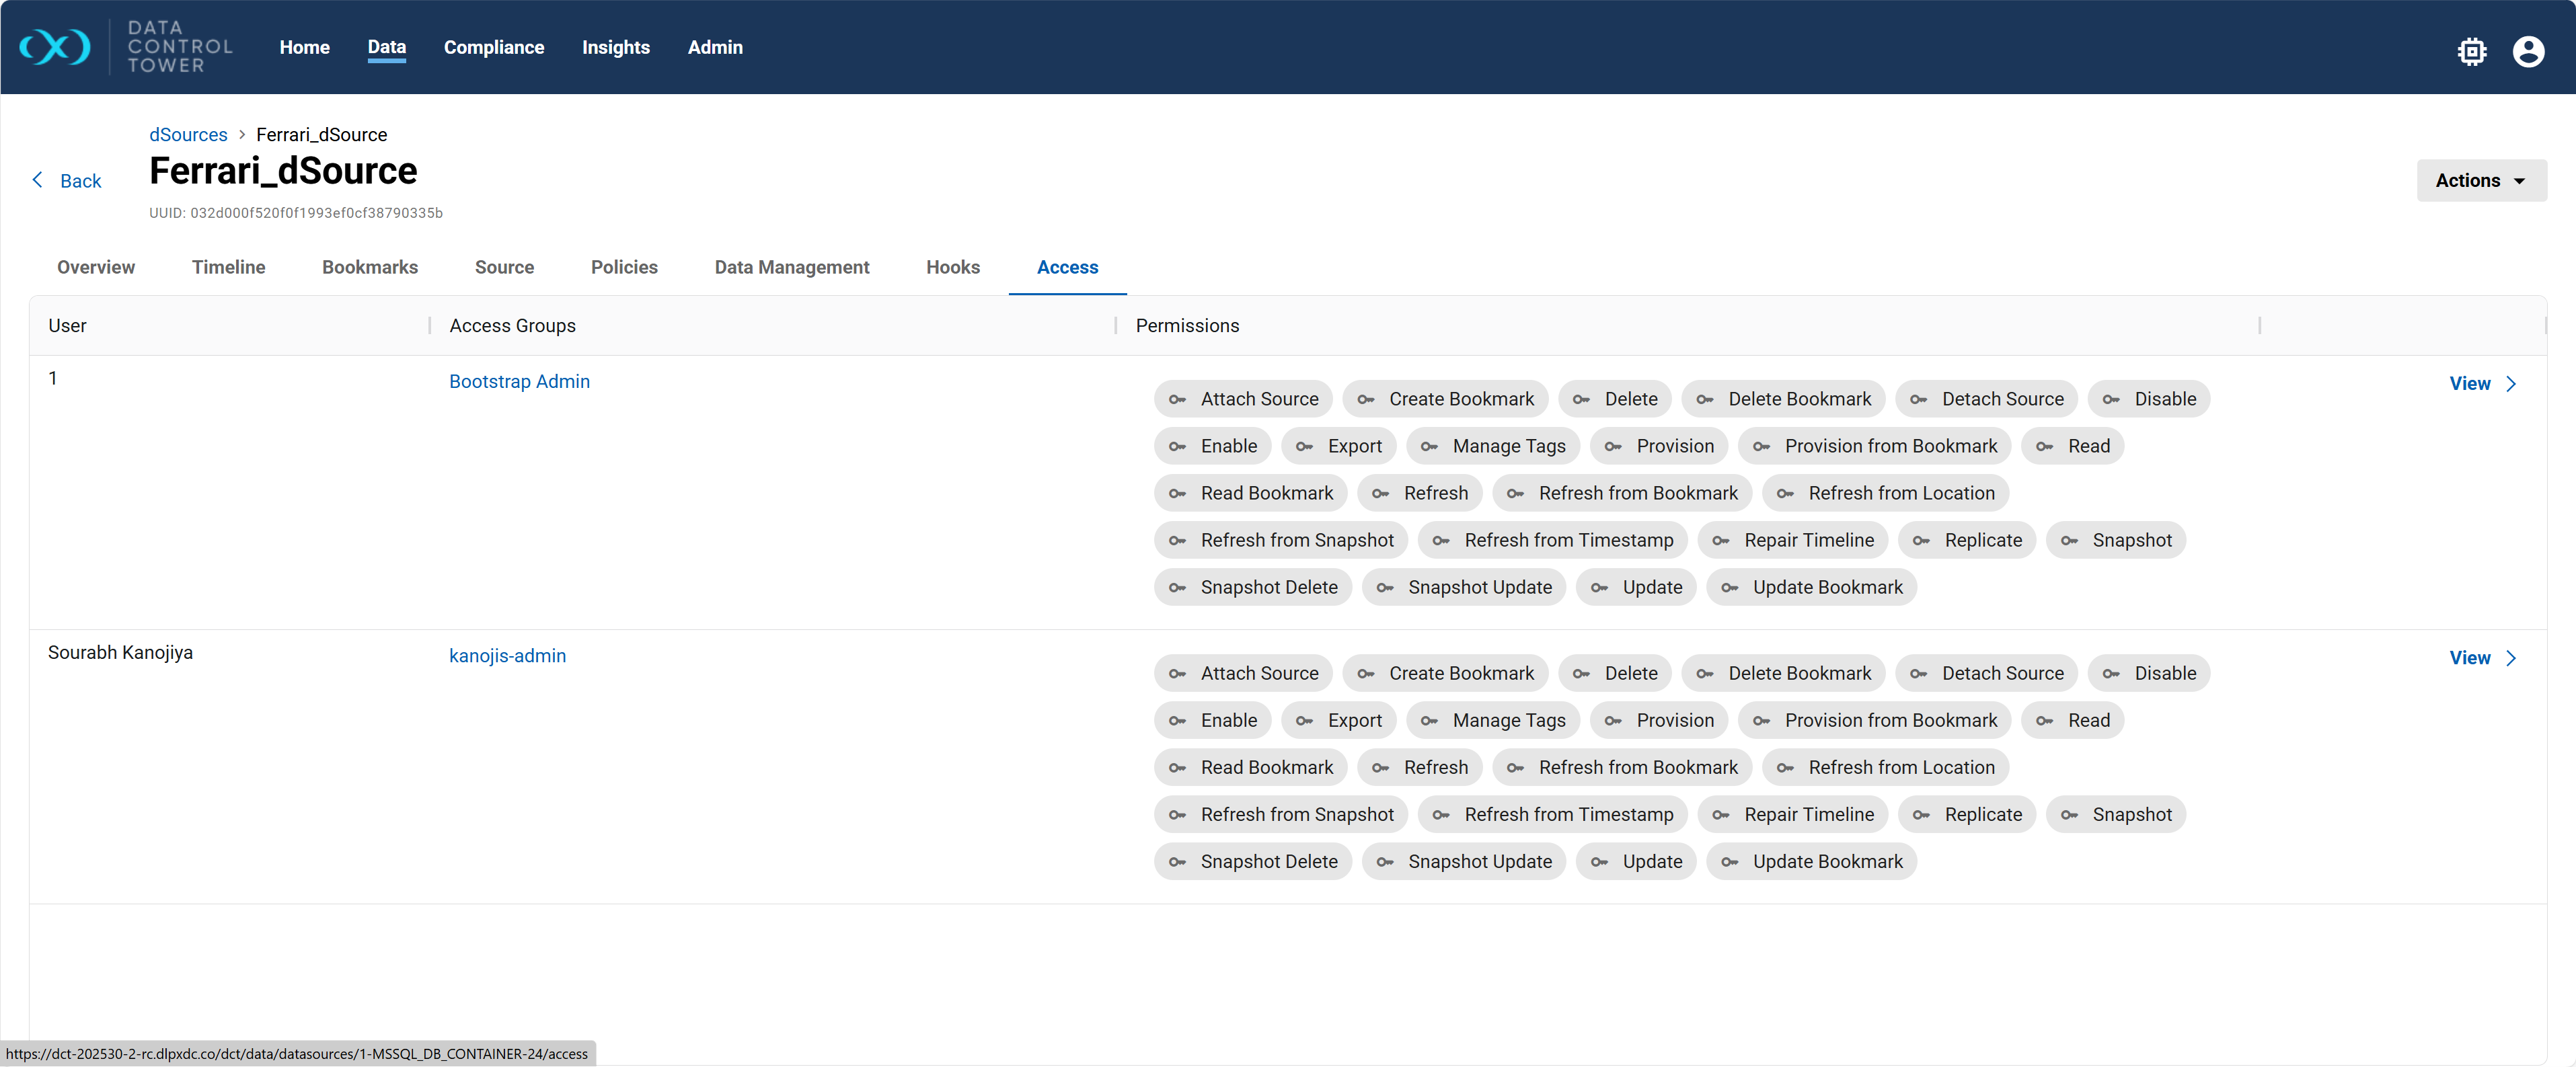Click the Access Groups column header

[x=512, y=326]
